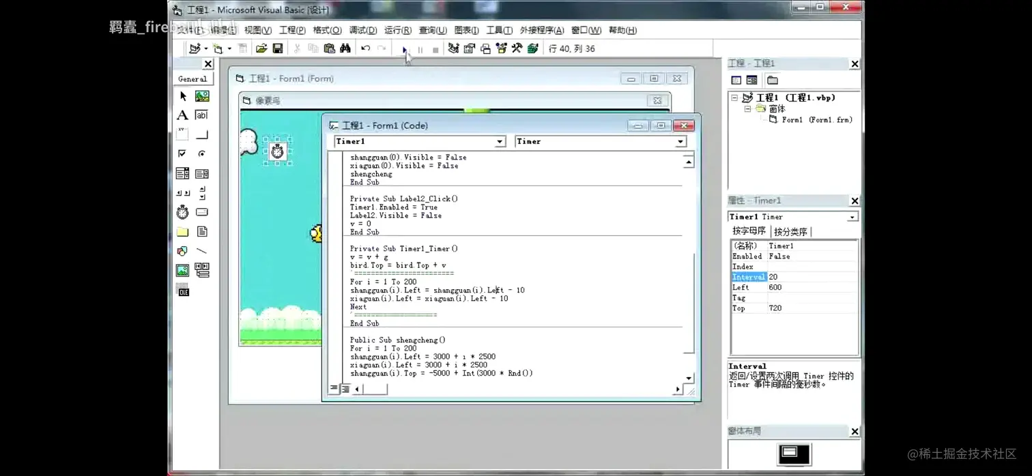Collapse the 窗体 folder node
Viewport: 1032px width, 476px height.
pos(747,109)
